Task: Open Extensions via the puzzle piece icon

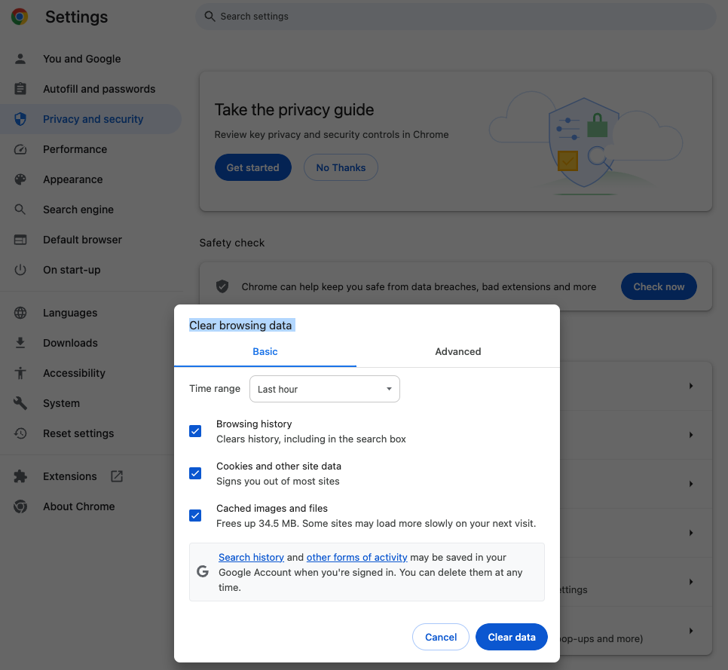Action: click(20, 476)
